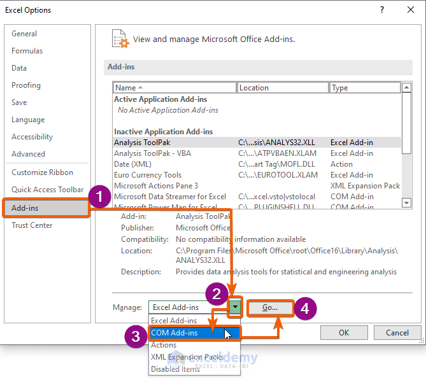Image resolution: width=426 pixels, height=380 pixels.
Task: Click C:\...sis\ANALYS32.XLL location cell
Action: [276, 143]
